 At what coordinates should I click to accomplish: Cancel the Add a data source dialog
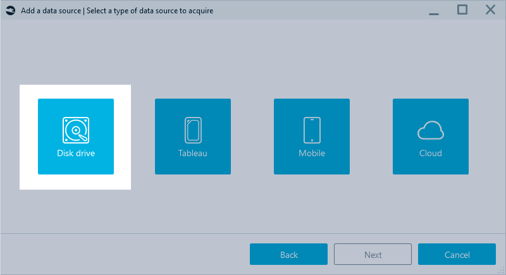tap(457, 254)
